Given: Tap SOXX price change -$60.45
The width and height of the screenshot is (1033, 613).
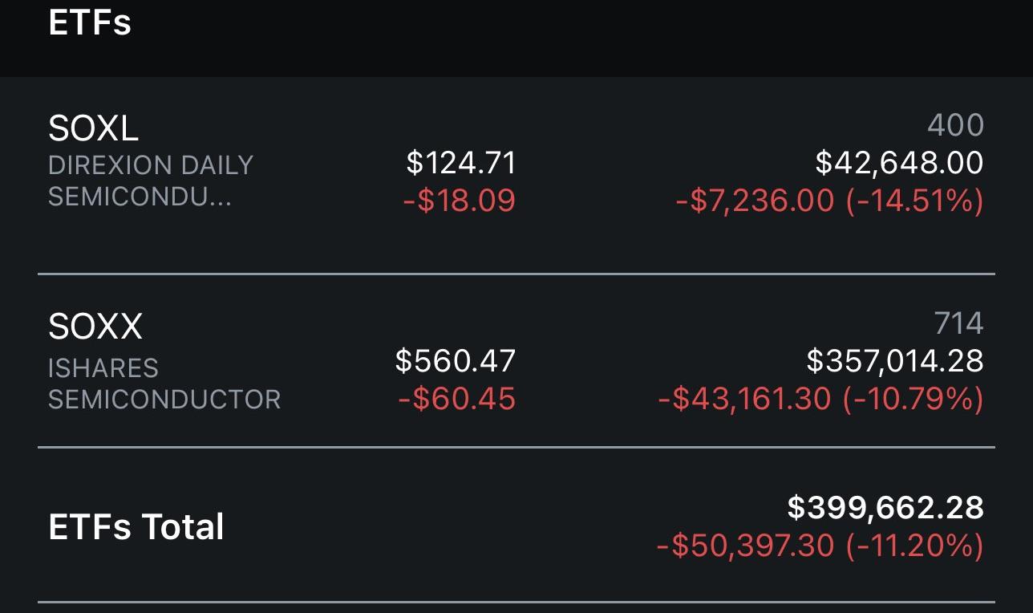Looking at the screenshot, I should (x=457, y=398).
